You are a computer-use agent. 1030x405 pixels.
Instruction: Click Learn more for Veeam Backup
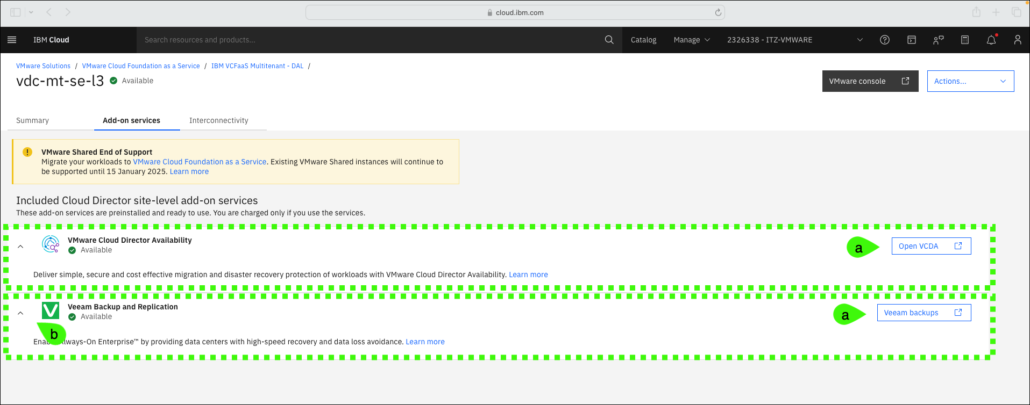[425, 342]
